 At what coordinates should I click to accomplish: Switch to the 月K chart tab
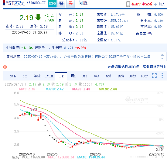(85, 76)
